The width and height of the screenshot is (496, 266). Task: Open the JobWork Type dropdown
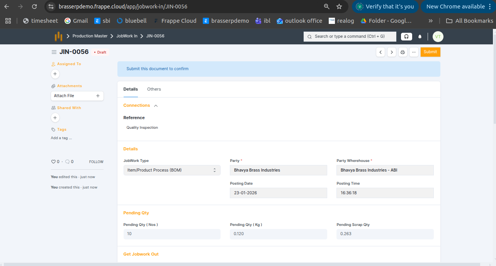pyautogui.click(x=172, y=170)
